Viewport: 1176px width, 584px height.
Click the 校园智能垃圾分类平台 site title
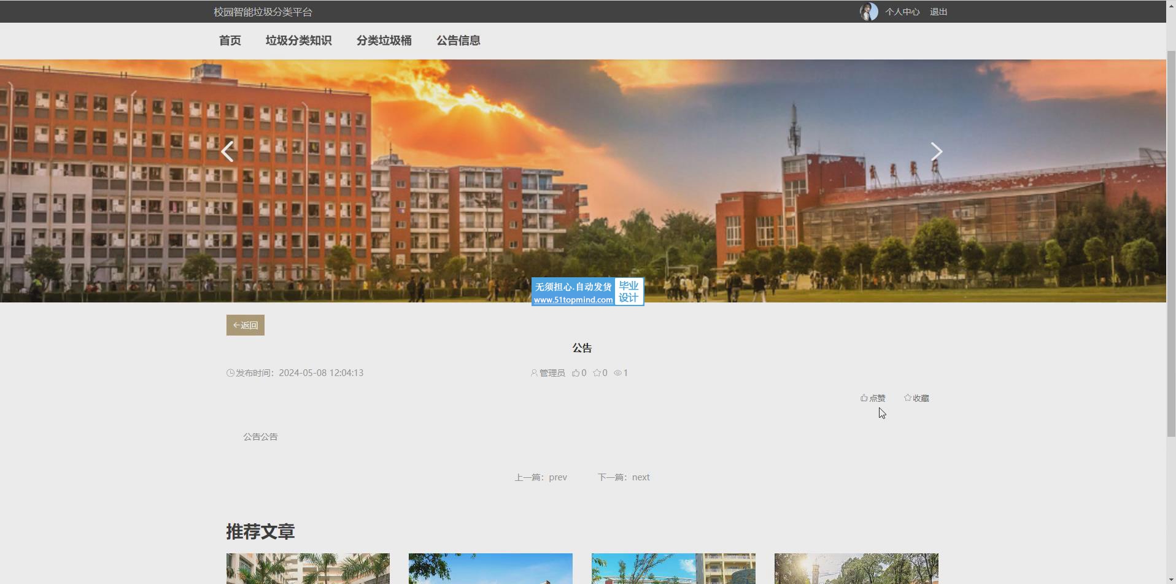(x=263, y=12)
